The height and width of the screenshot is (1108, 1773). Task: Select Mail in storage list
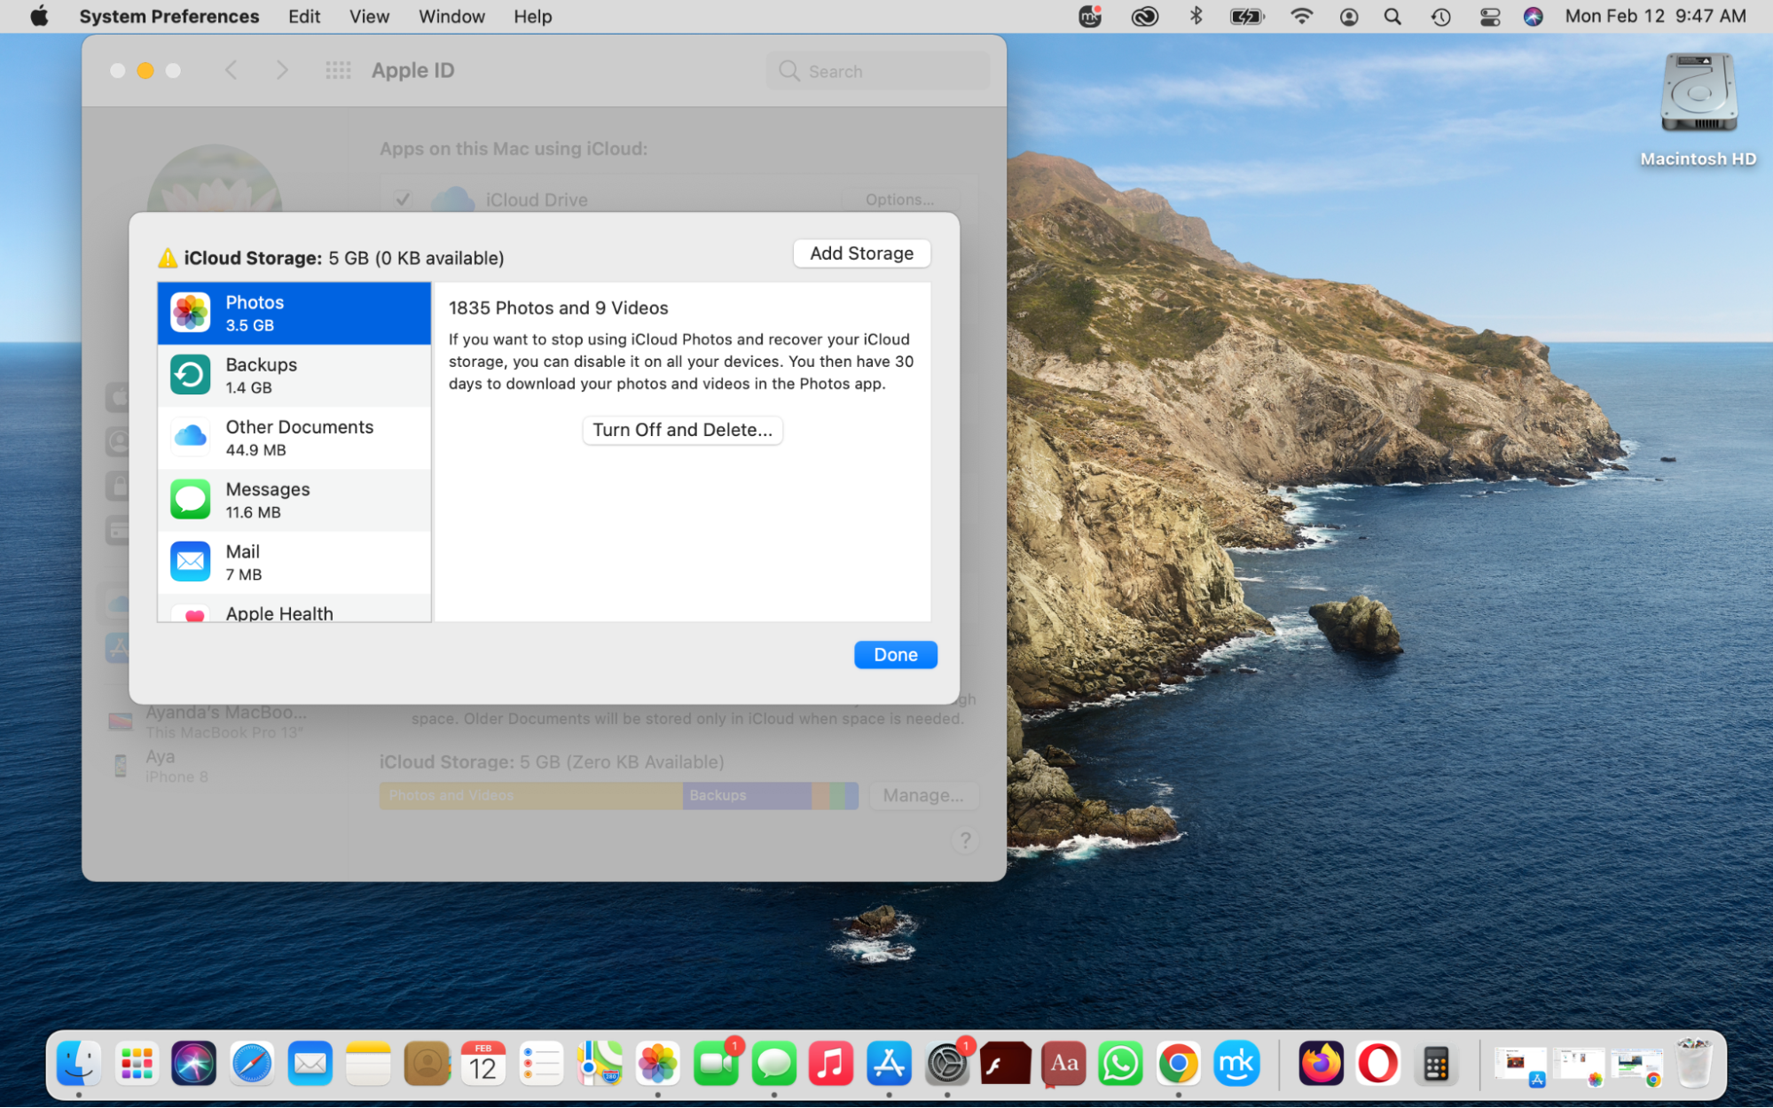pyautogui.click(x=294, y=562)
